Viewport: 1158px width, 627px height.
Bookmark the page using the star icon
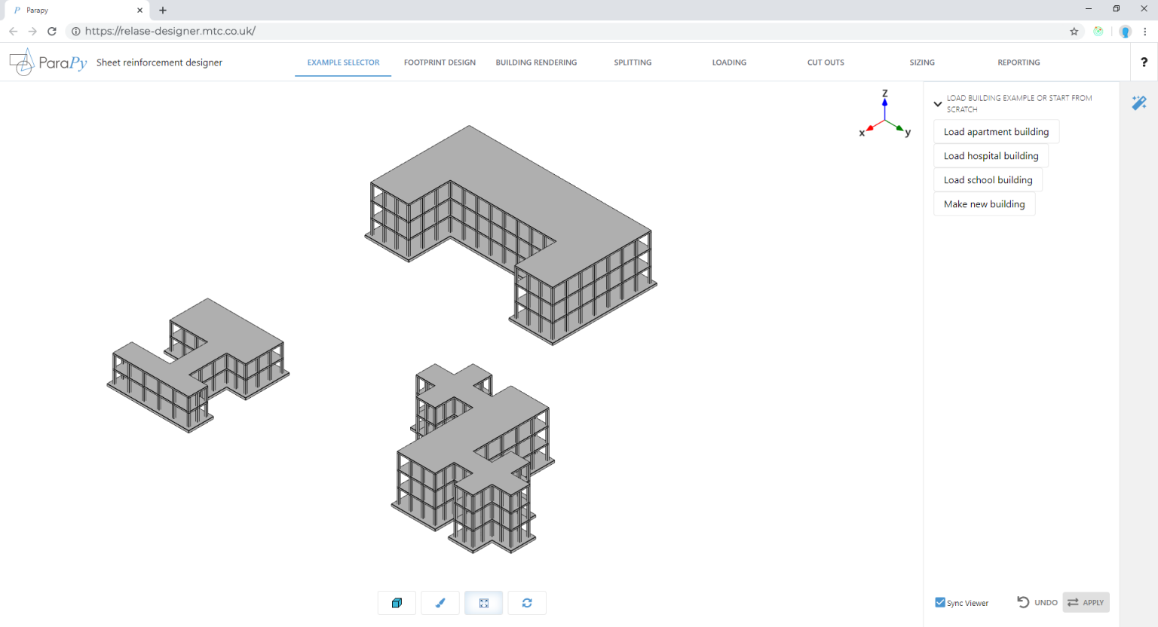point(1074,31)
